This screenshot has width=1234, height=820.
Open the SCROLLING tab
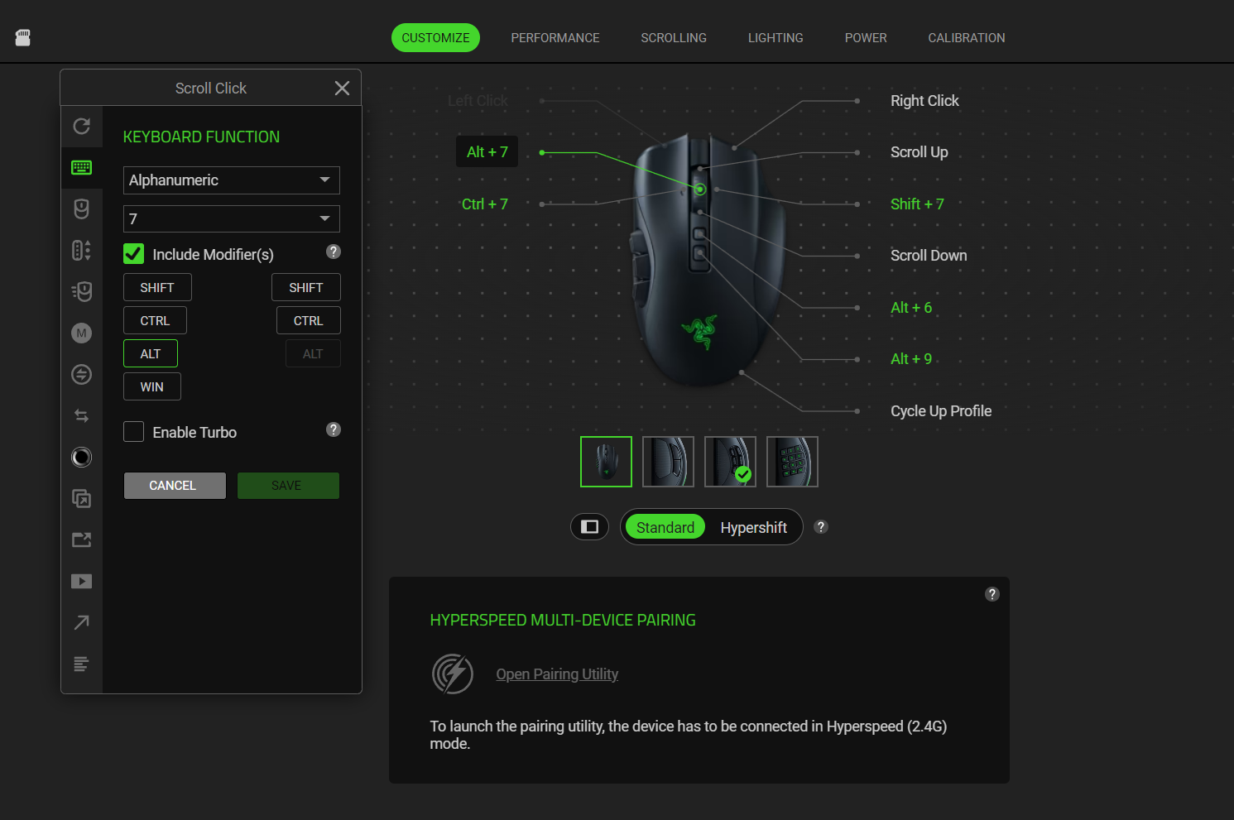pyautogui.click(x=674, y=38)
